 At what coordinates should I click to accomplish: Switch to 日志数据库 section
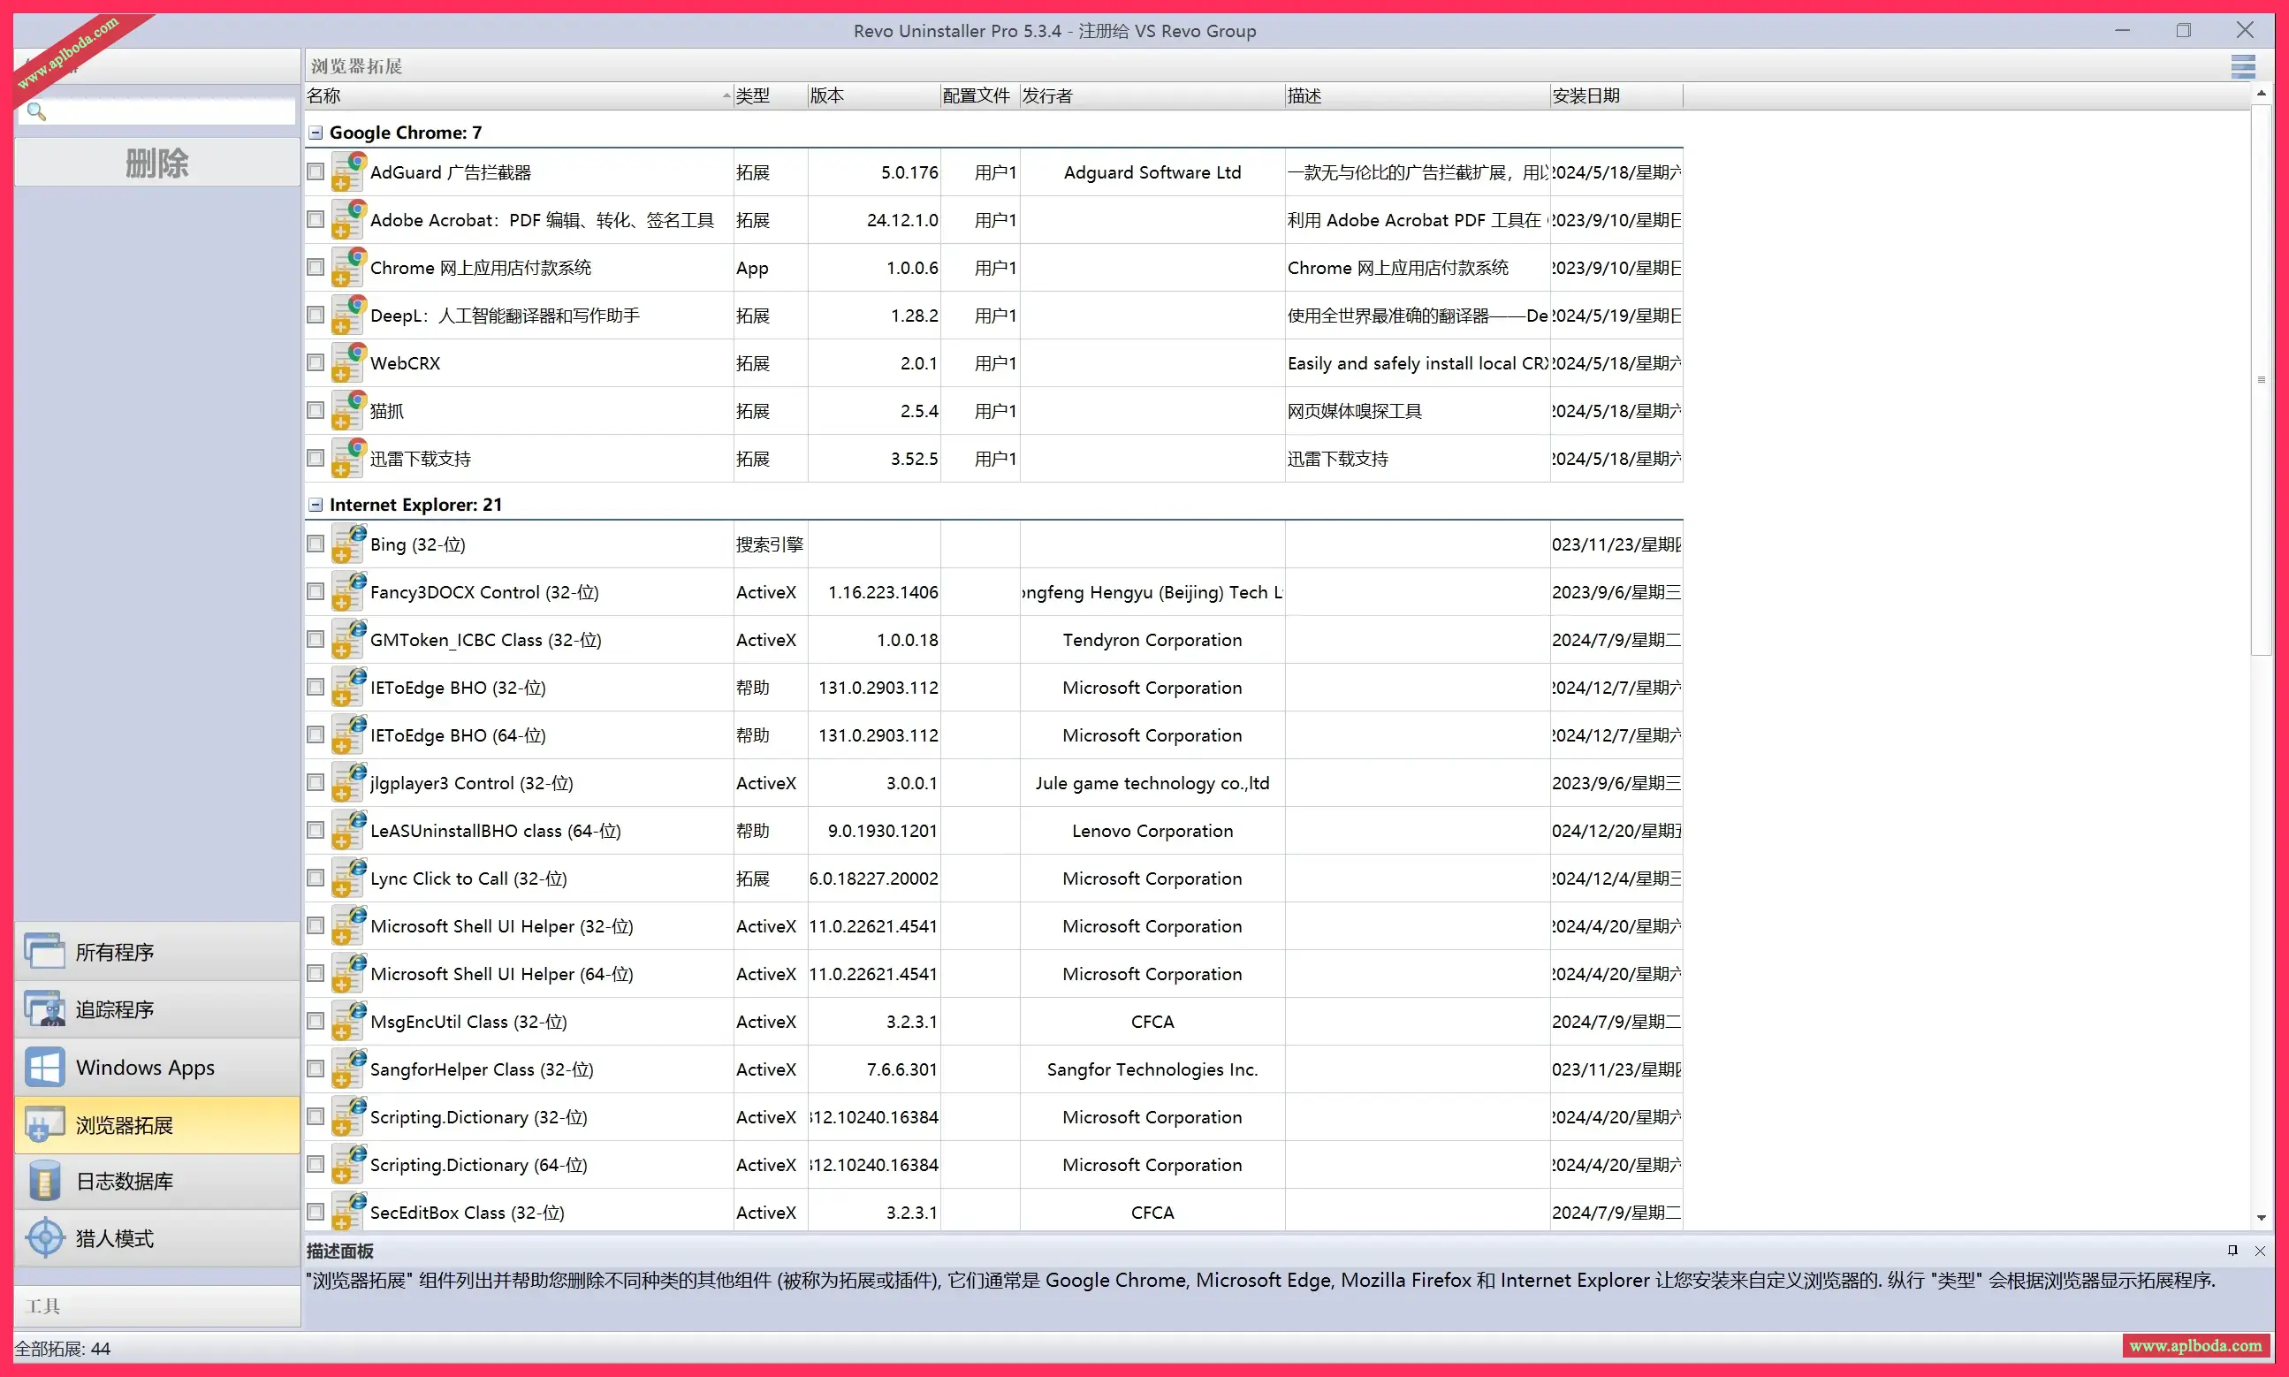(156, 1181)
